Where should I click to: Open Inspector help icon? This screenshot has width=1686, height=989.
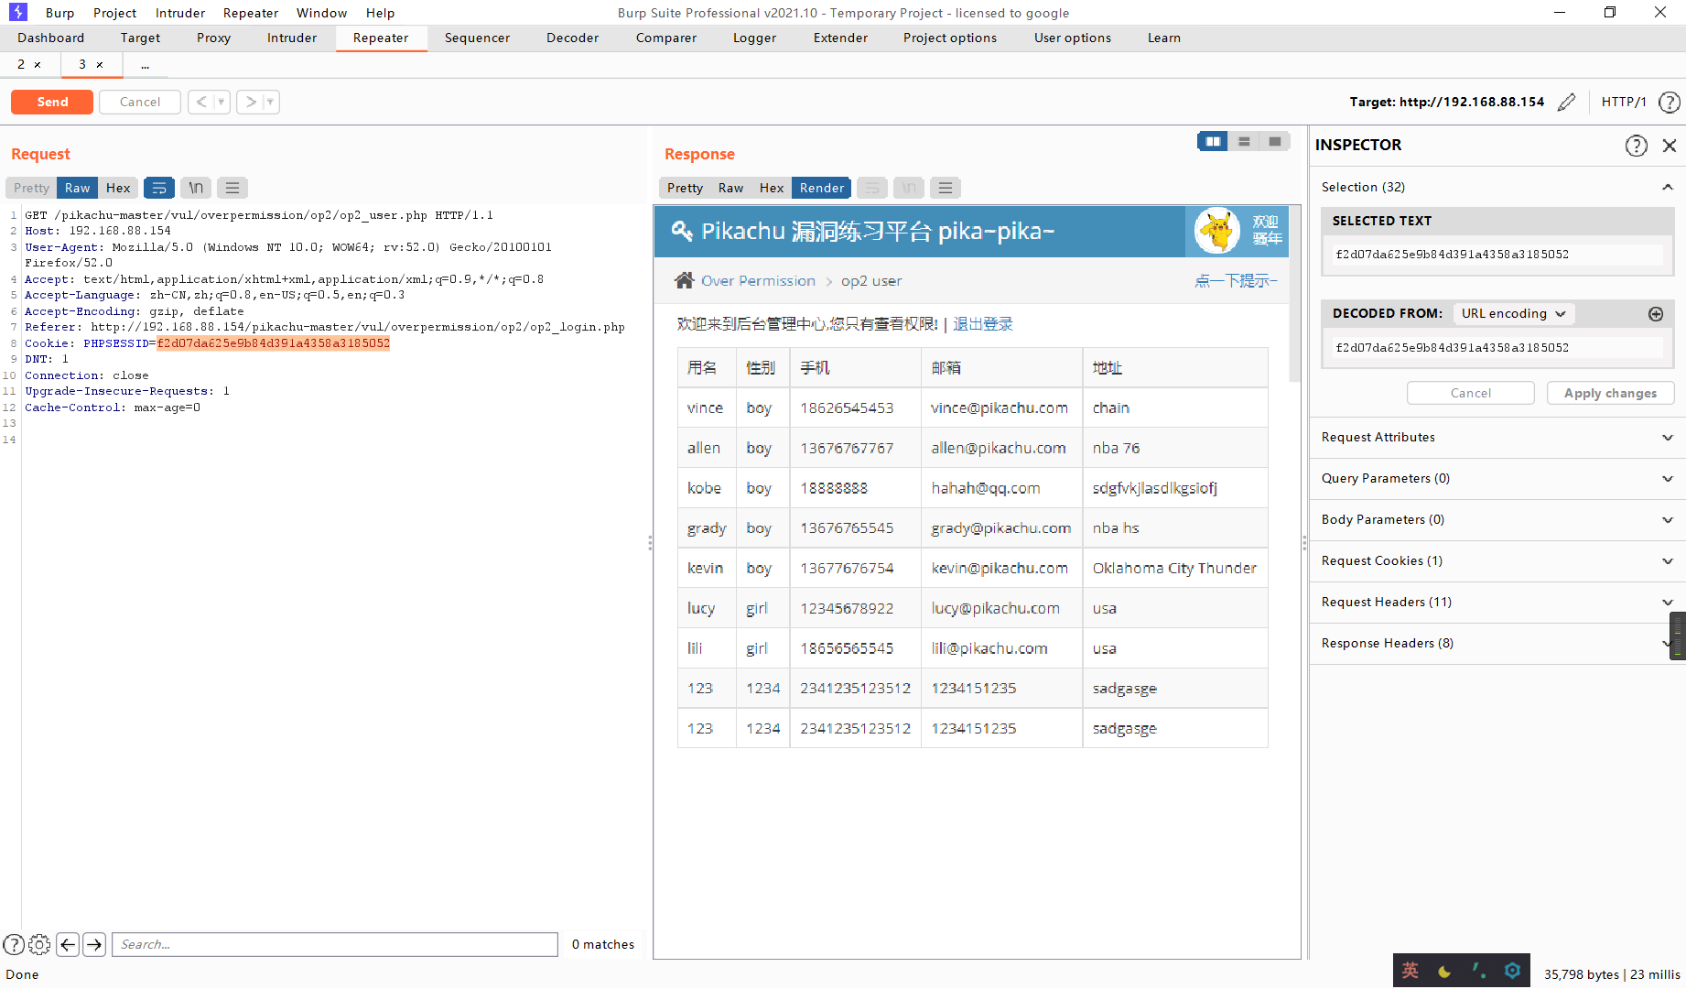pyautogui.click(x=1637, y=146)
